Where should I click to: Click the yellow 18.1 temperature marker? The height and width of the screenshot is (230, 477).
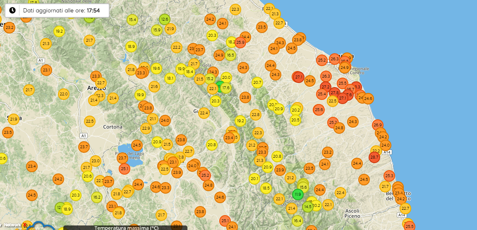170,78
